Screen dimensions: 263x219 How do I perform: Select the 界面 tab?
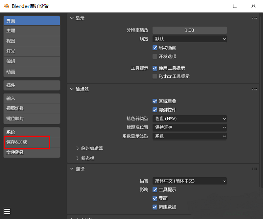click(32, 21)
